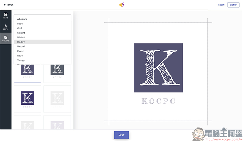243x141 pixels.
Task: Choose the Minimal color category
Action: (43, 37)
